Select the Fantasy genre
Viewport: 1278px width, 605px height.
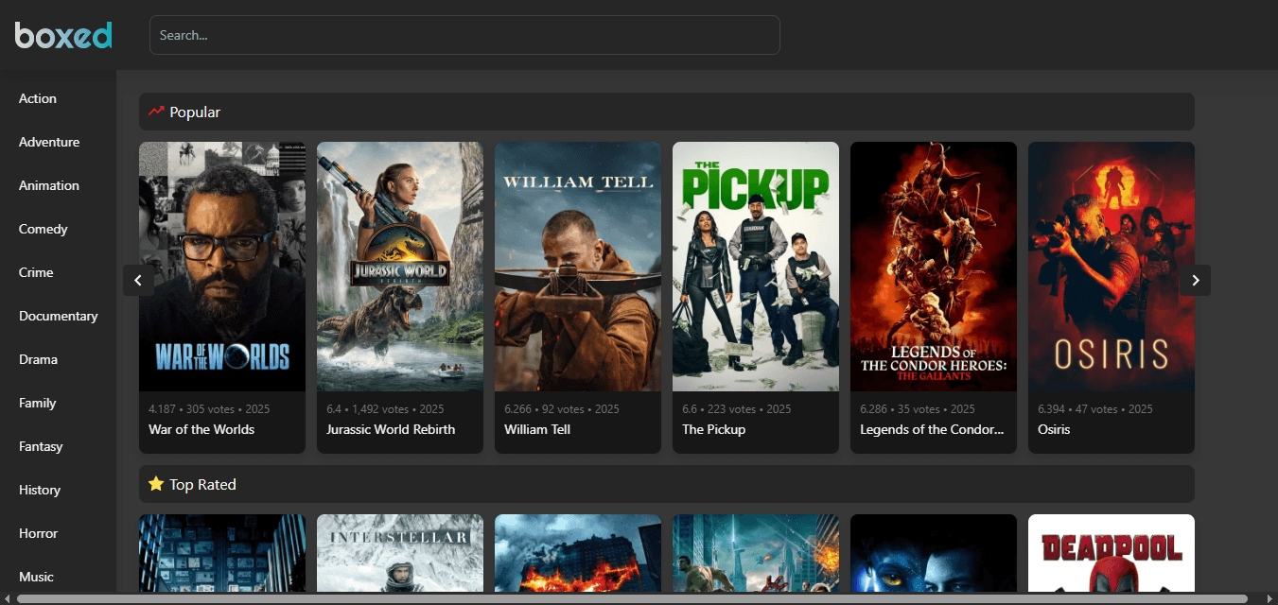pos(41,446)
